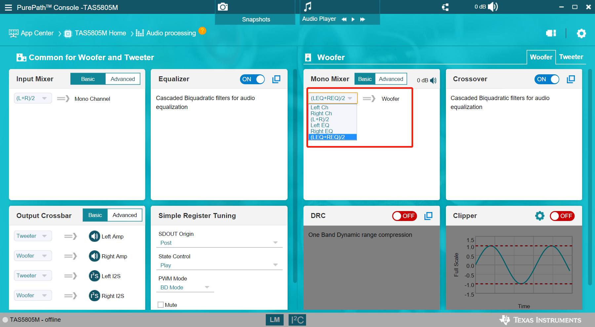Click the Left Amp speaker icon
This screenshot has height=327, width=595.
click(x=95, y=236)
